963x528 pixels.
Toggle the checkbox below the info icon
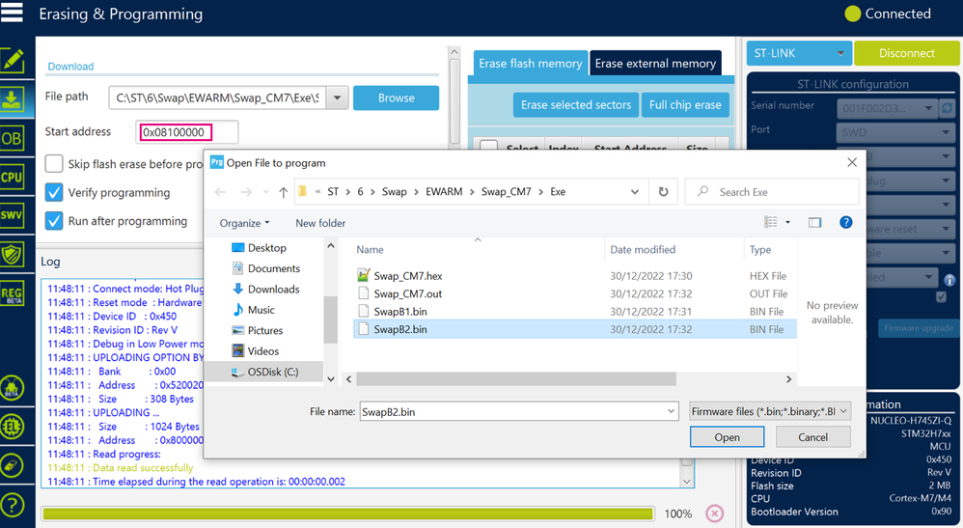[x=941, y=297]
